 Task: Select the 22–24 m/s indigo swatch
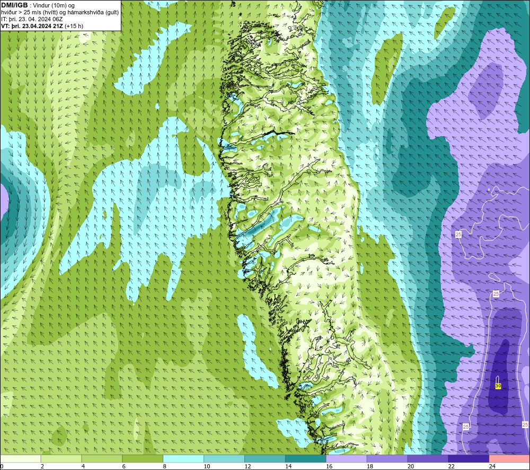[469, 458]
